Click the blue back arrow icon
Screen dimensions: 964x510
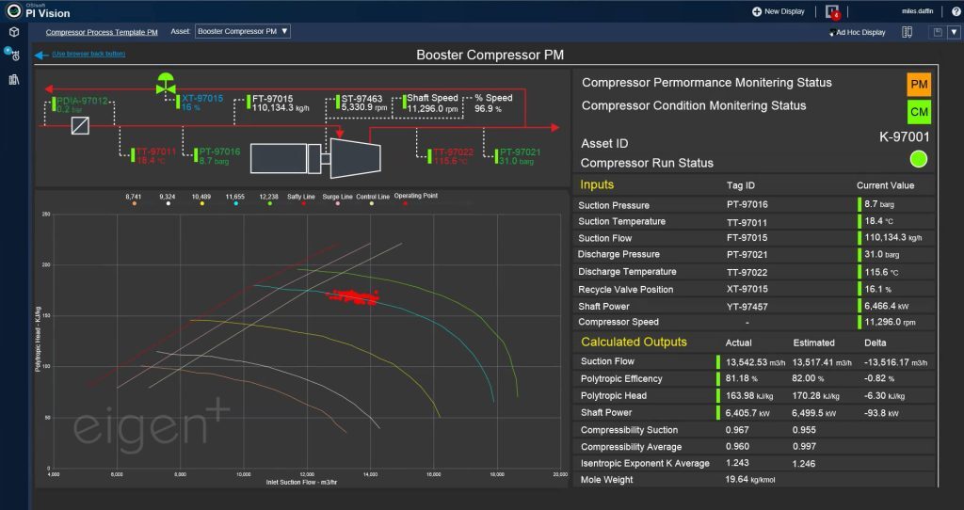(41, 56)
